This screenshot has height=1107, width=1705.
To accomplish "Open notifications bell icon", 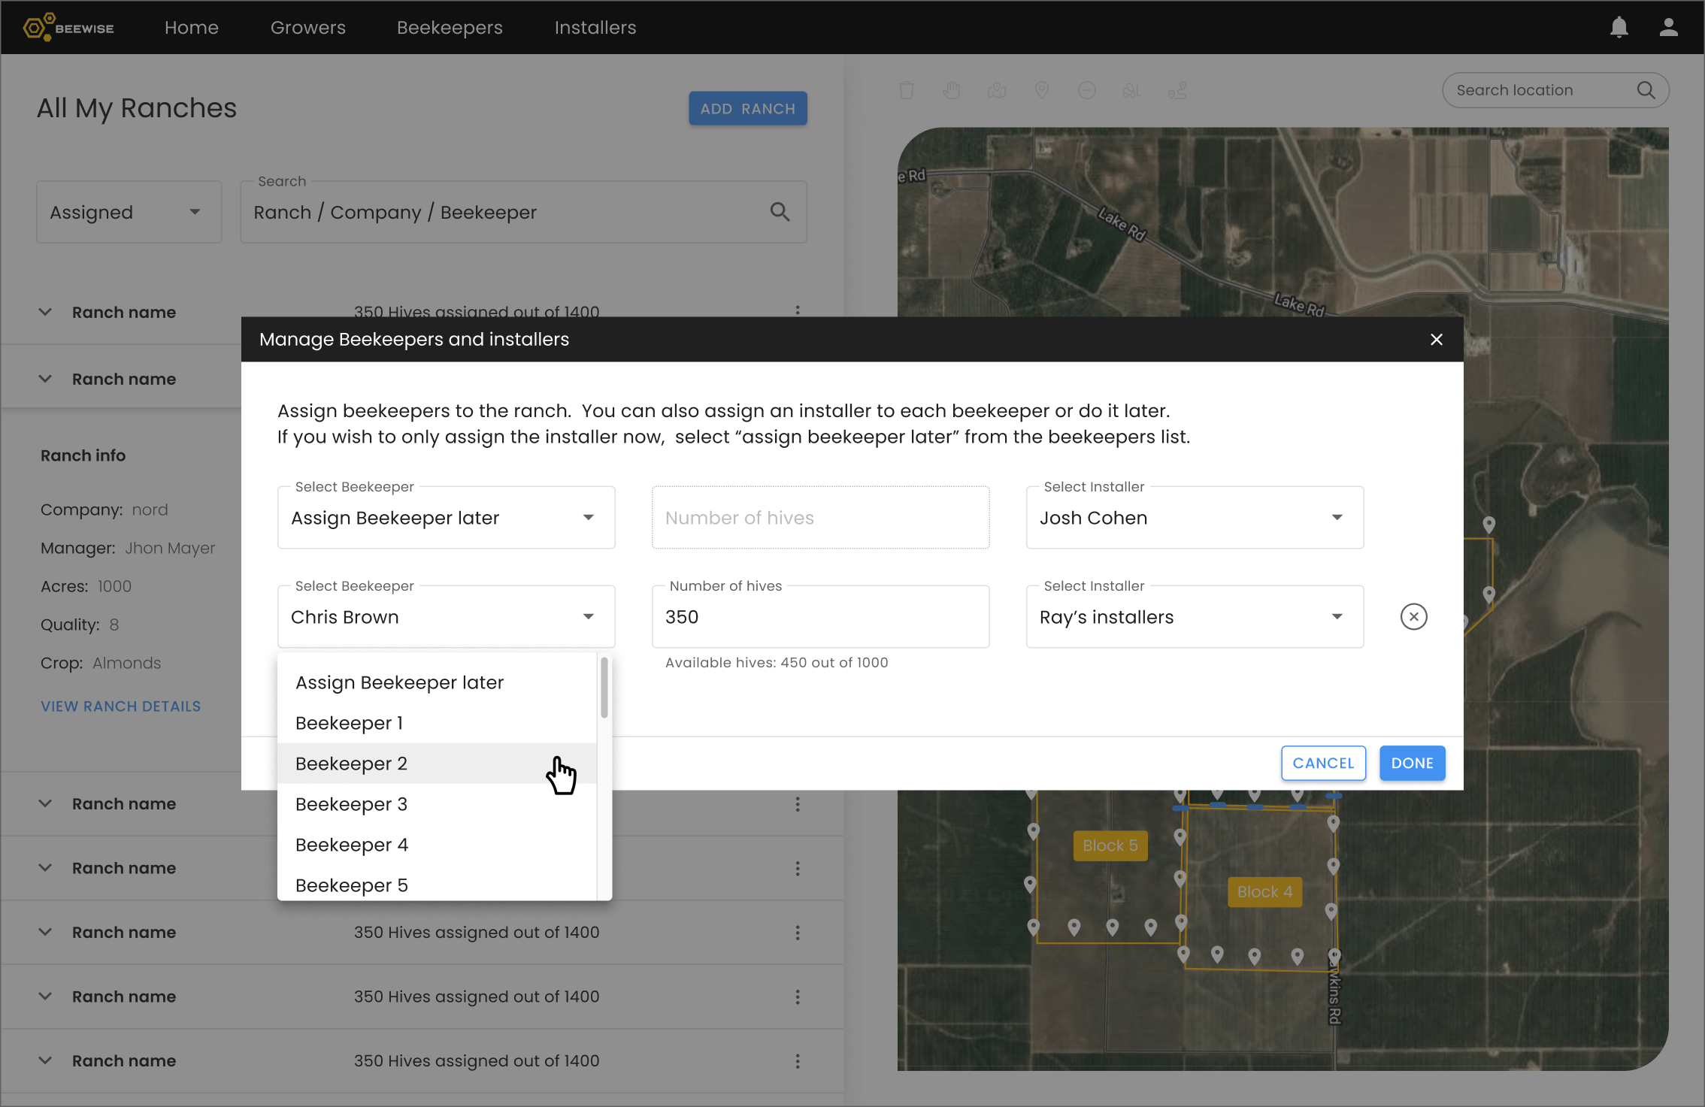I will pos(1619,28).
